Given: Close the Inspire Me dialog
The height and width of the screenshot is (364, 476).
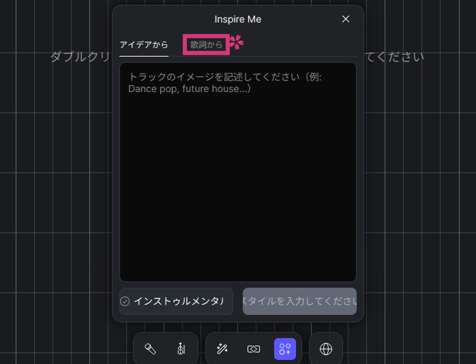Looking at the screenshot, I should click(346, 19).
